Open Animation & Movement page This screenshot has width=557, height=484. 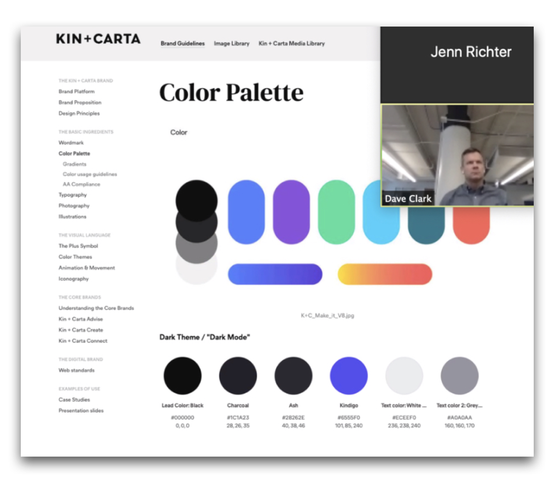point(86,268)
